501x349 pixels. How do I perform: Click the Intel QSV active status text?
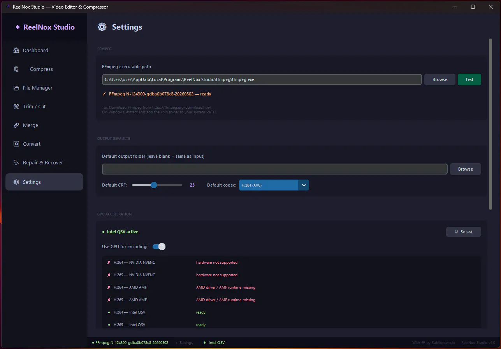[123, 232]
